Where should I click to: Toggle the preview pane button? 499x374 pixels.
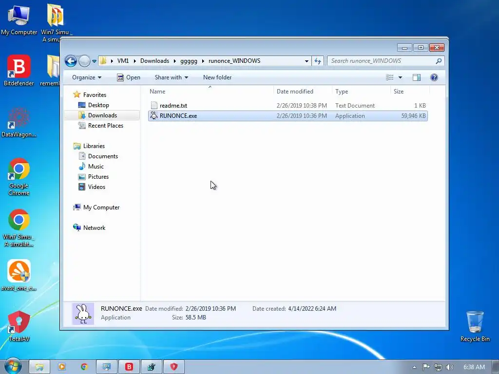click(417, 77)
